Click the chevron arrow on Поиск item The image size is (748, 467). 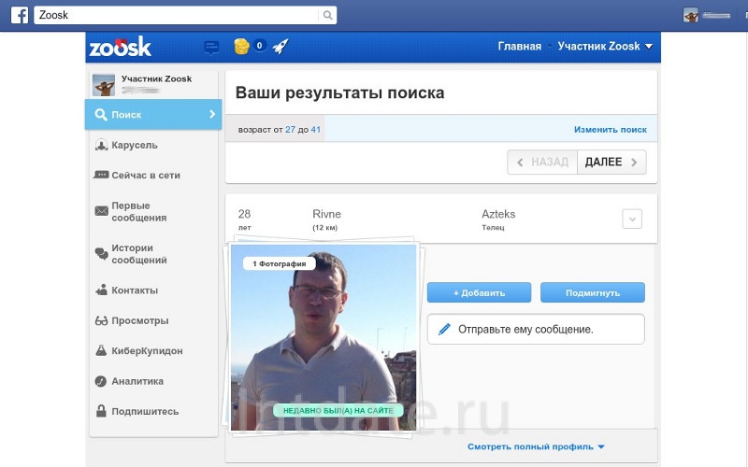(x=212, y=114)
